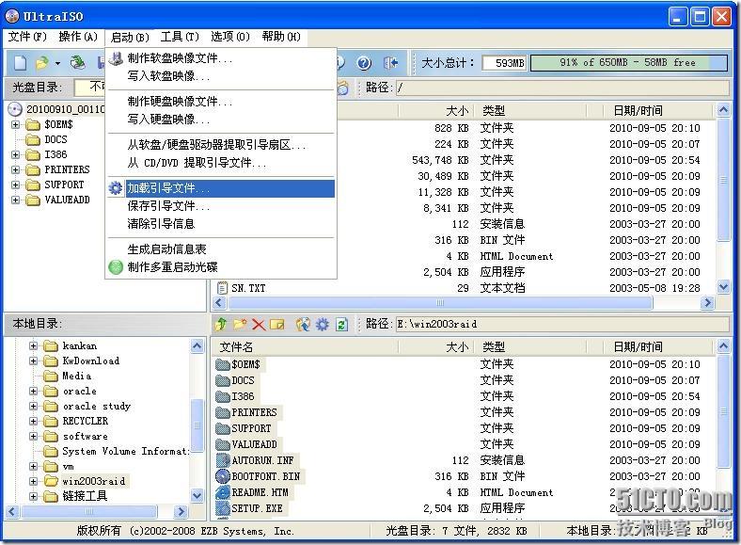Screen dimensions: 741x545
Task: Click the disc path field showing /
Action: (x=562, y=88)
